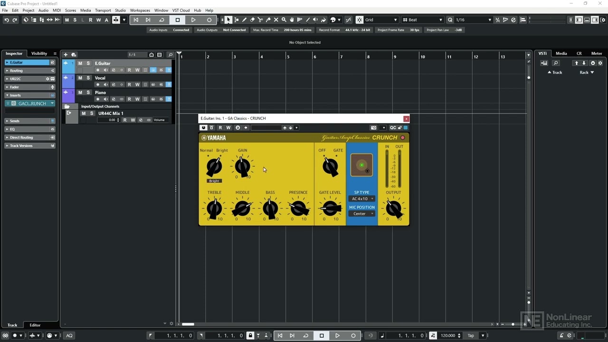Open VSTi rack search icon
This screenshot has height=342, width=608.
pos(556,63)
